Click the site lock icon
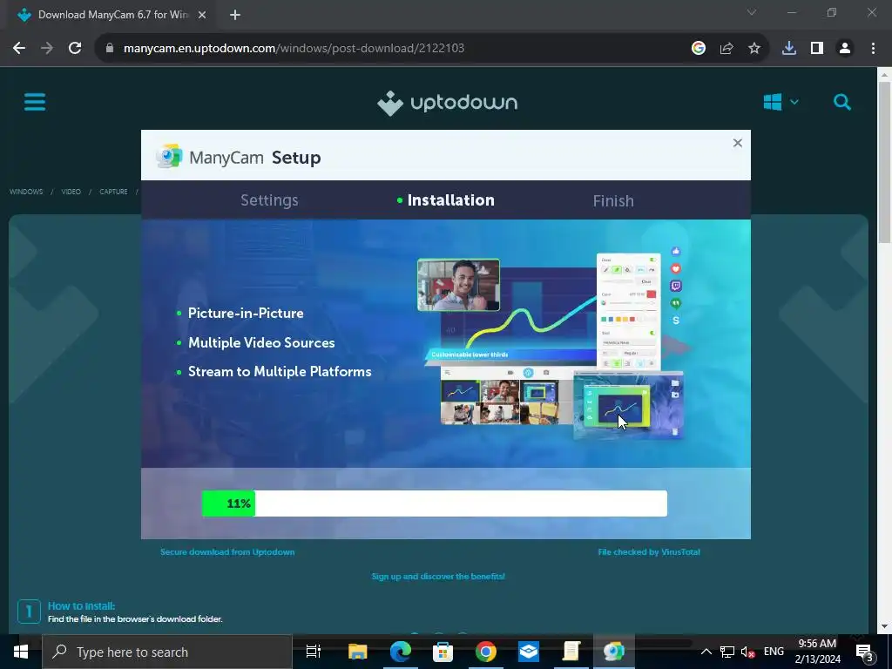Screen dimensions: 892x669 pyautogui.click(x=110, y=48)
